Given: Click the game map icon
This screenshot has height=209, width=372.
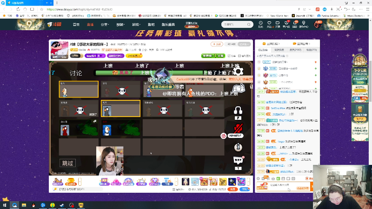Looking at the screenshot, I should [x=239, y=89].
